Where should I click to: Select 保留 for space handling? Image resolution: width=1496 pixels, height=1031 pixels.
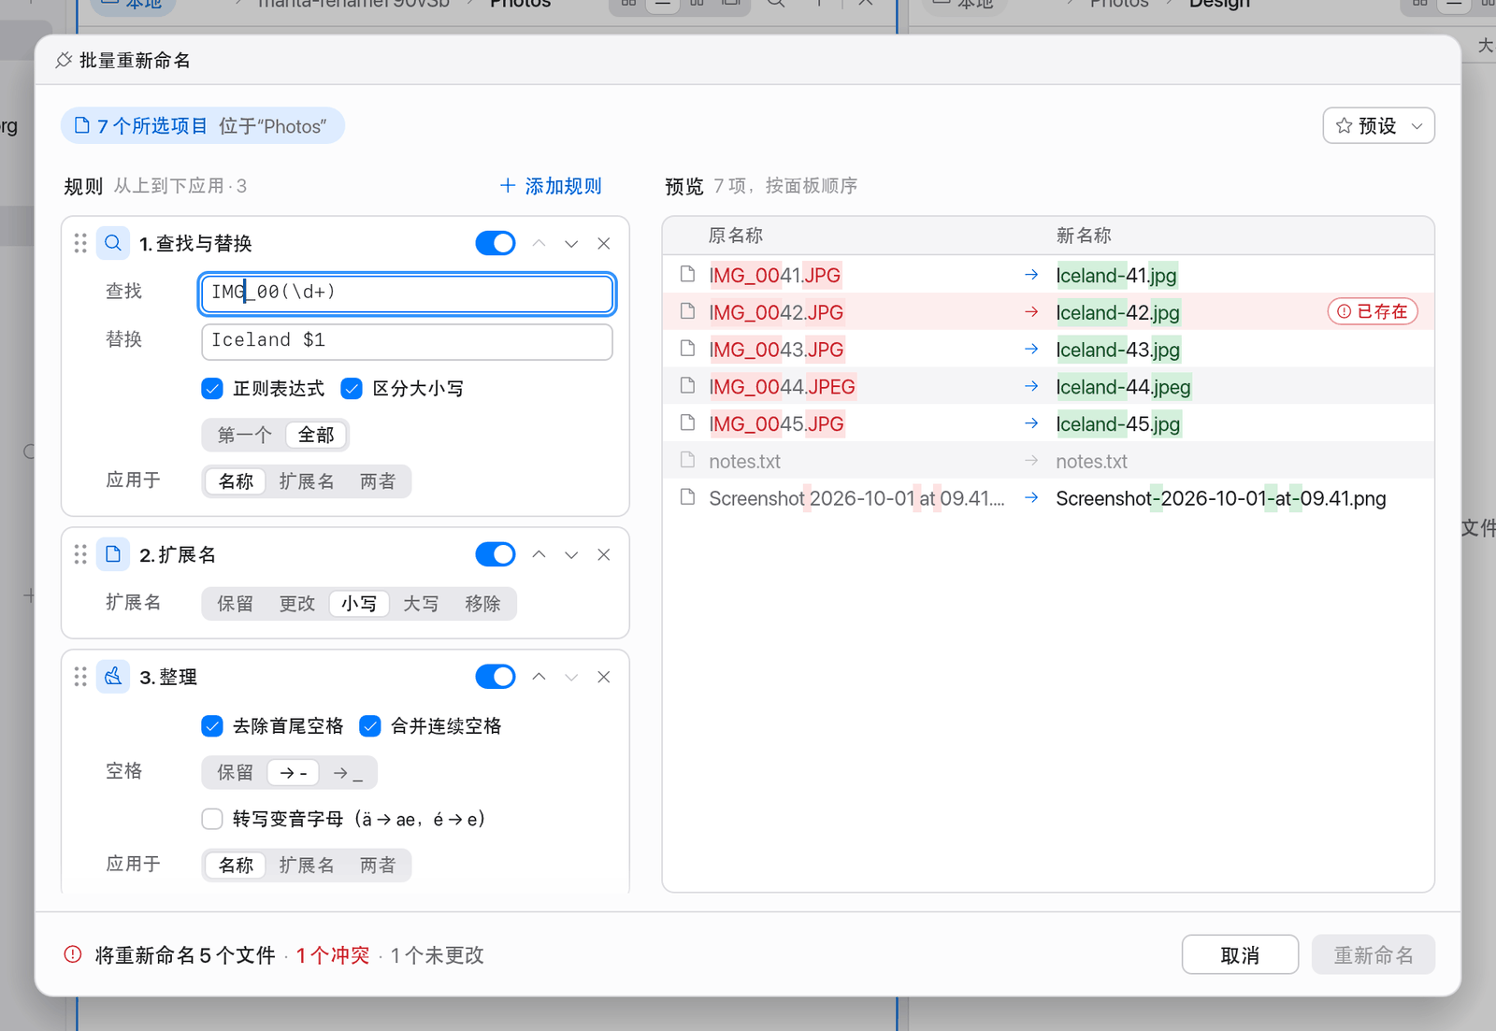(x=235, y=773)
